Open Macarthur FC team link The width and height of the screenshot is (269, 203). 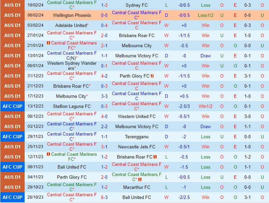pos(137,187)
